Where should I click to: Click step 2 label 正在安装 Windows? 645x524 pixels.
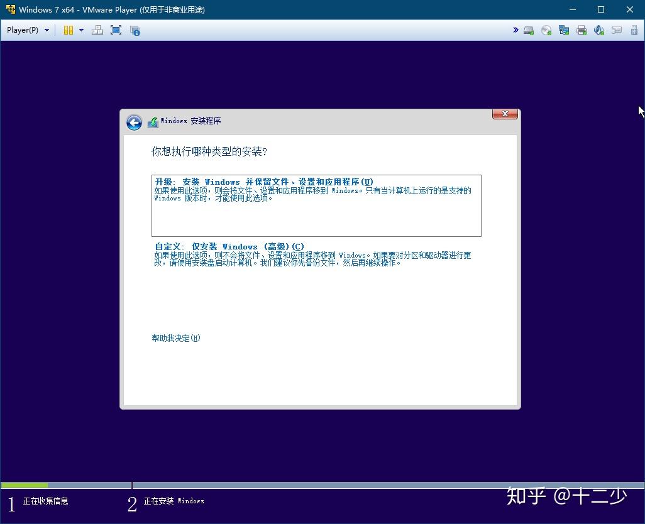point(174,501)
